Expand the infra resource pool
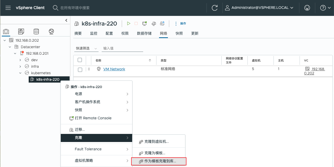The height and width of the screenshot is (167, 334). [20, 66]
